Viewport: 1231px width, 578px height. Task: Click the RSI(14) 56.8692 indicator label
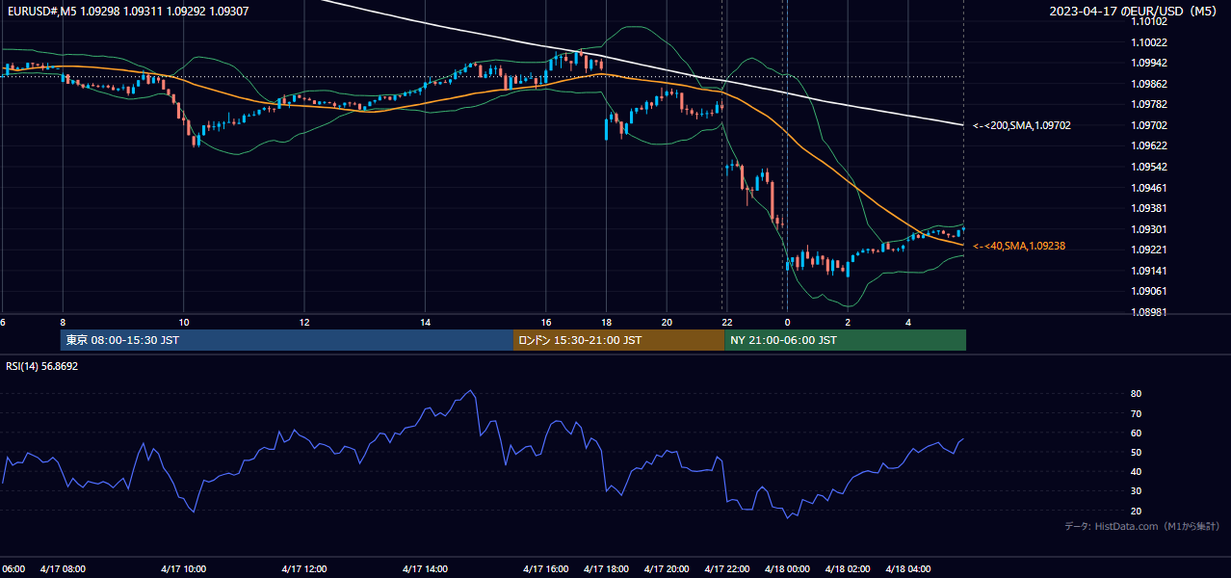pyautogui.click(x=42, y=366)
